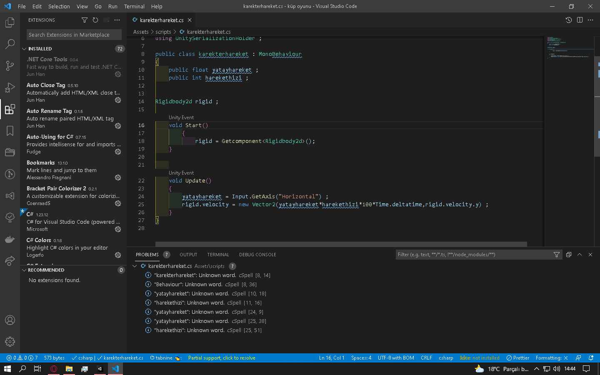Refresh the extensions list

pos(95,20)
